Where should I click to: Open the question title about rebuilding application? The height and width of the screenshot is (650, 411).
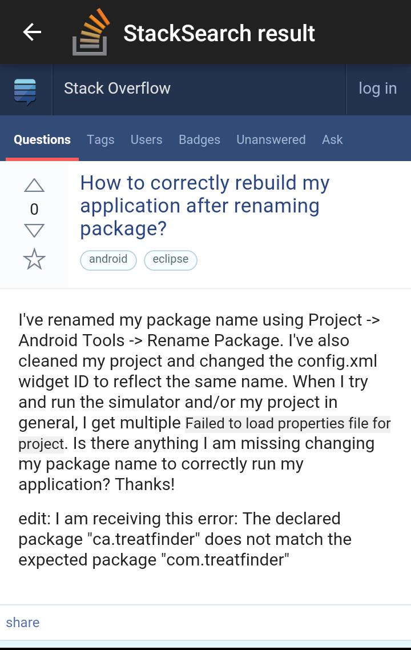pos(205,206)
